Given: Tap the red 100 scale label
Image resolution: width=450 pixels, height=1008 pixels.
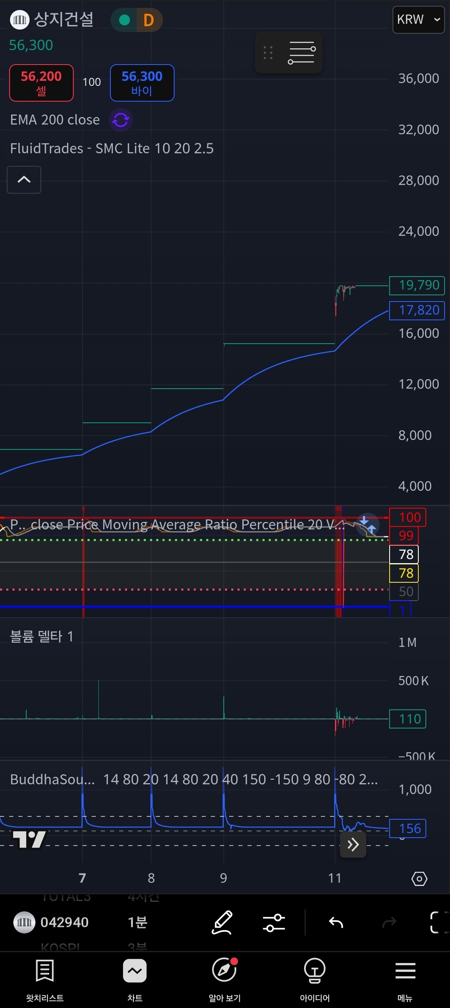Looking at the screenshot, I should (407, 517).
